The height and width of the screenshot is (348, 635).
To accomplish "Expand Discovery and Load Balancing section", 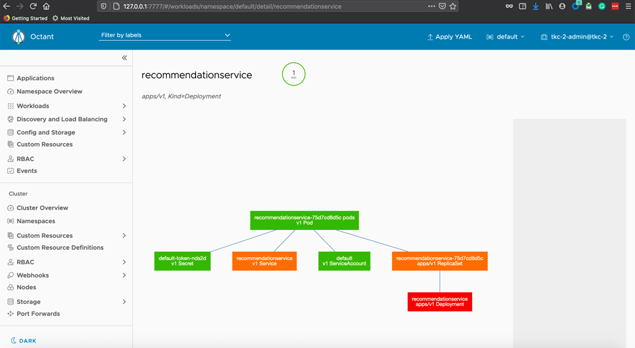I will (124, 119).
